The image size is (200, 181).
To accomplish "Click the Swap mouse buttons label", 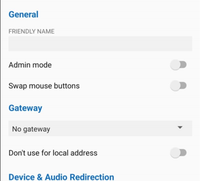I will (44, 86).
